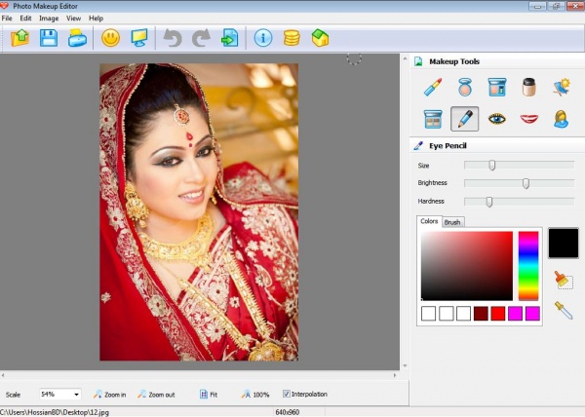Toggle the Interpolation checkbox
Viewport: 585px width, 417px height.
click(x=287, y=394)
